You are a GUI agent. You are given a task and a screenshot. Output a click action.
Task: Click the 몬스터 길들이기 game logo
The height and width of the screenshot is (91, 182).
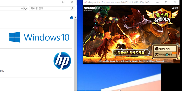[x=162, y=17]
